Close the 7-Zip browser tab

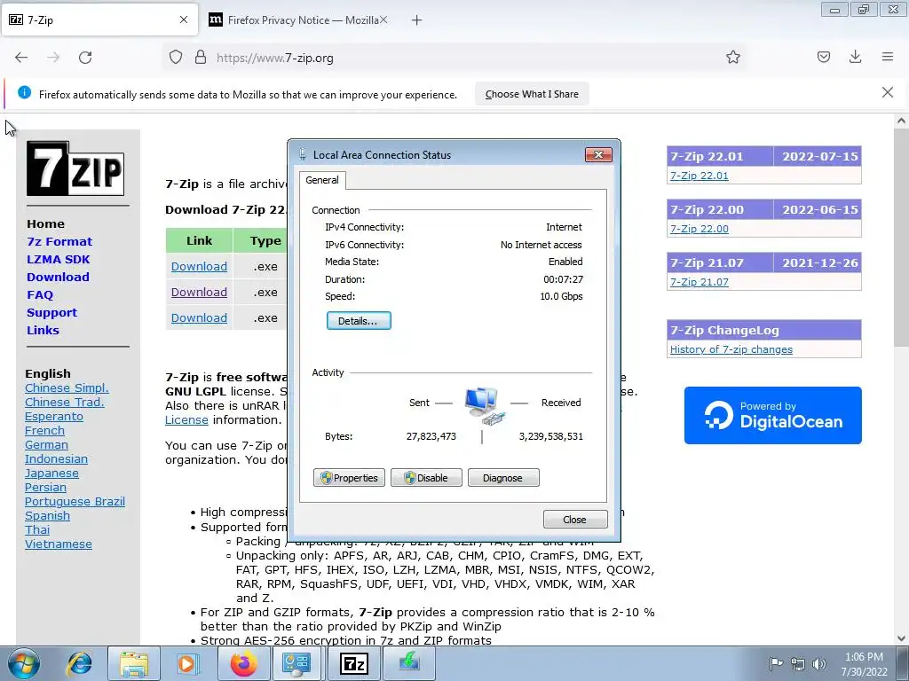(184, 20)
